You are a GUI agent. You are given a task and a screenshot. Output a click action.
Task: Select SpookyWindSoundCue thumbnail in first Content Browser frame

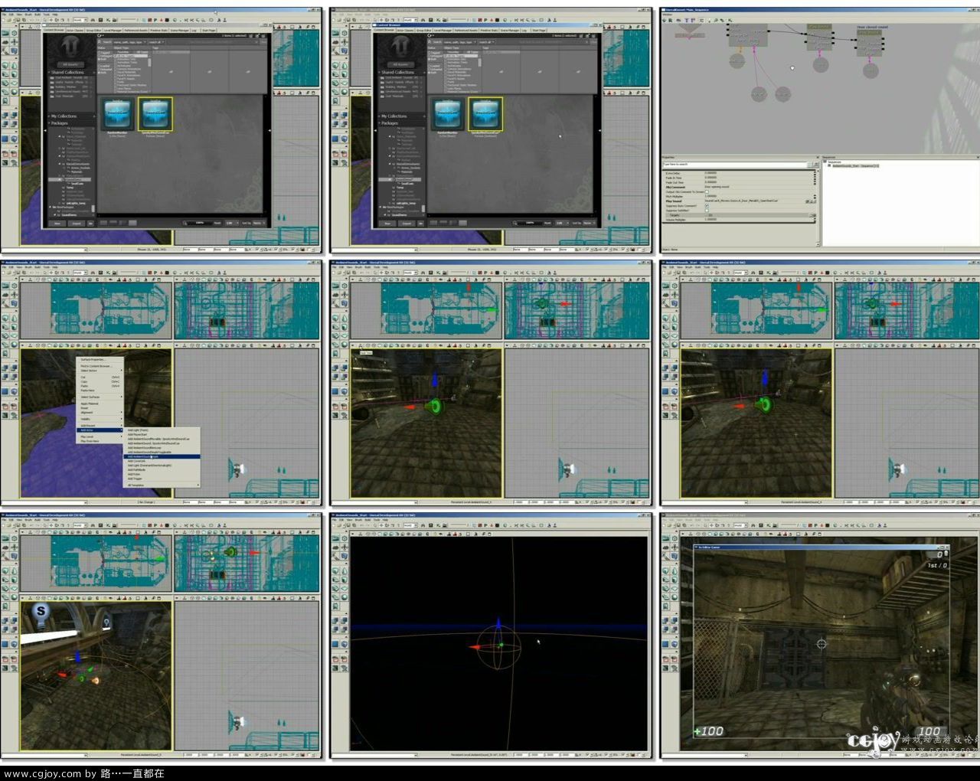pos(155,114)
